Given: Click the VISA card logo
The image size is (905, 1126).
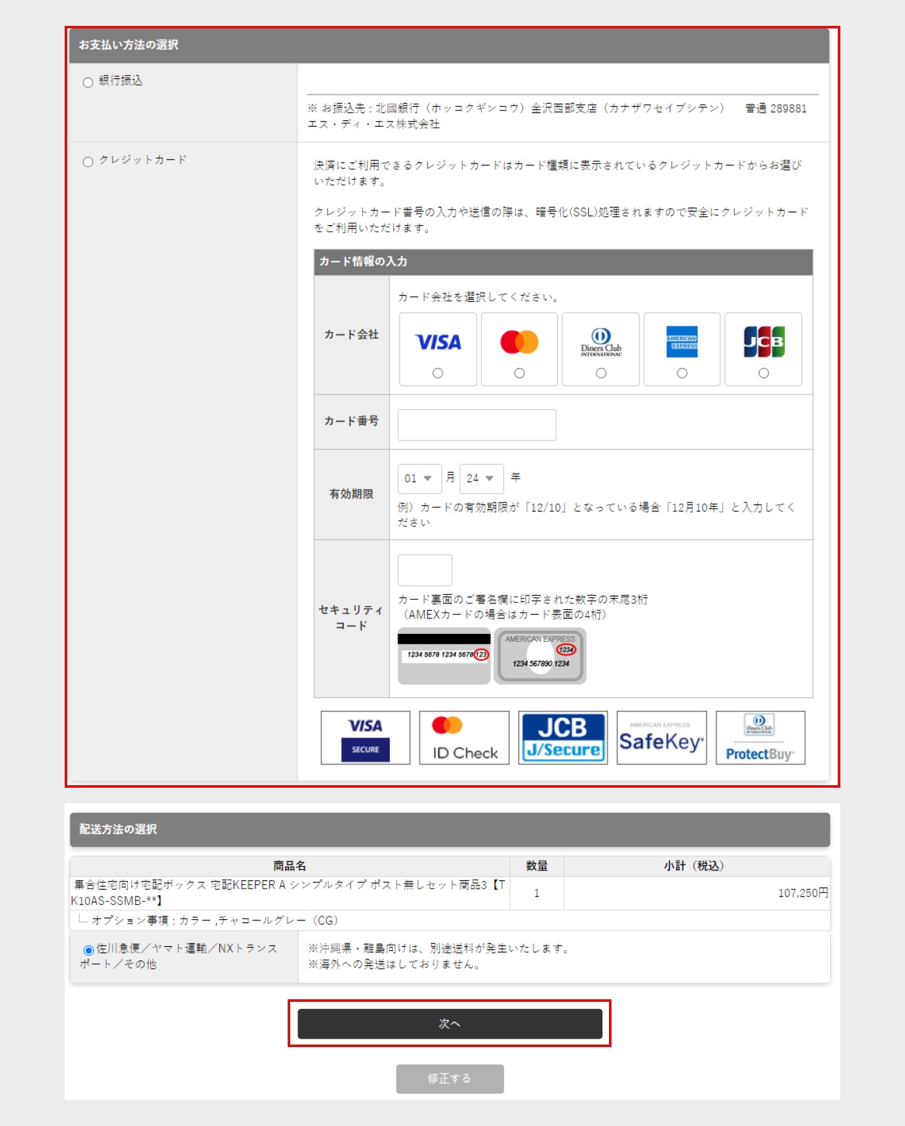Looking at the screenshot, I should point(438,341).
